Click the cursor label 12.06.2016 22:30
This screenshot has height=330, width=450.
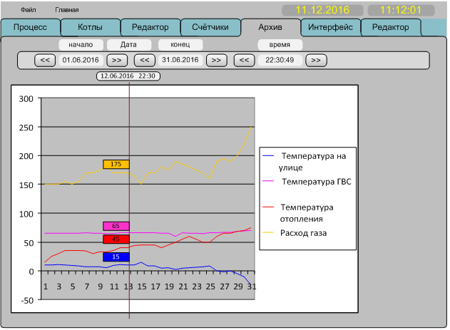[129, 76]
